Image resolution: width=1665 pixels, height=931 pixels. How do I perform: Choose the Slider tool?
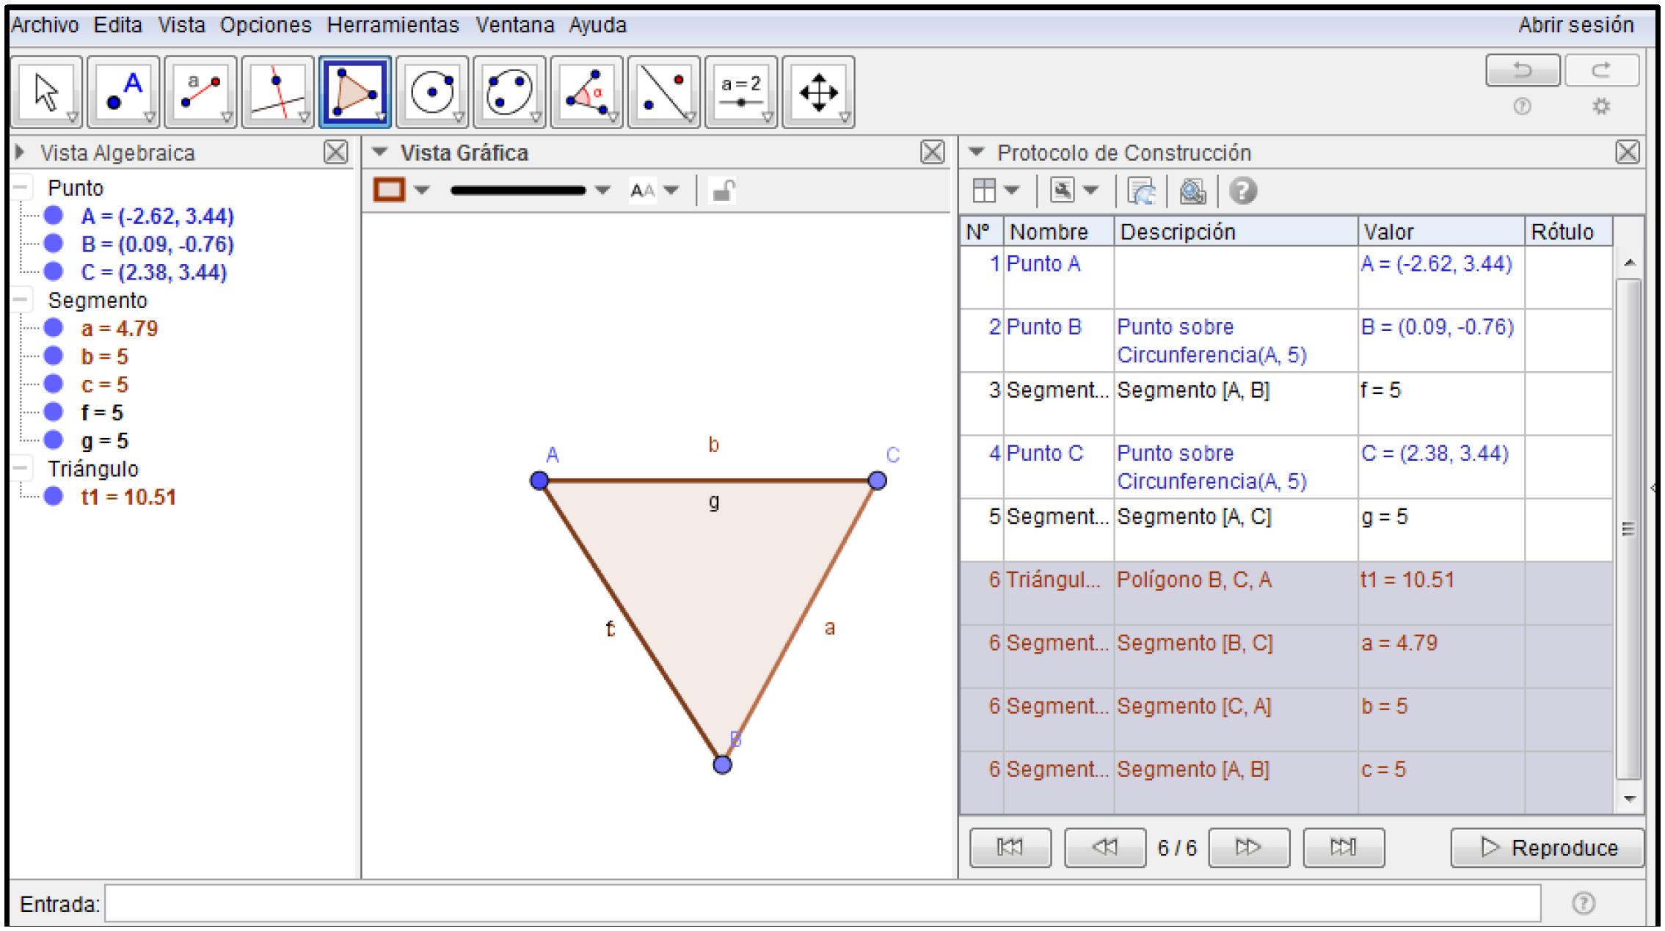[x=740, y=92]
